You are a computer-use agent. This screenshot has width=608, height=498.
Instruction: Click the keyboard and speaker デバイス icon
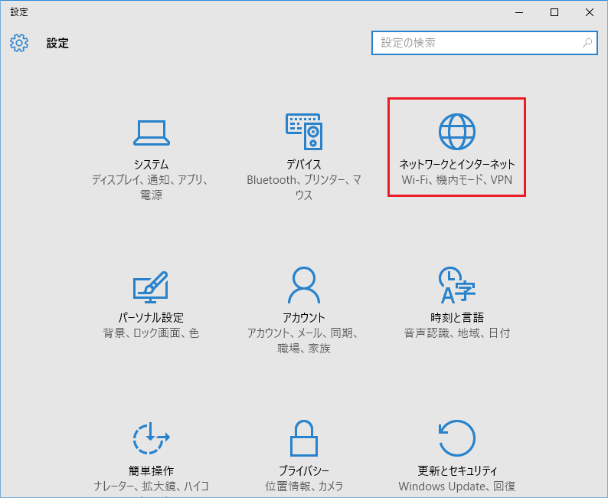pos(304,132)
